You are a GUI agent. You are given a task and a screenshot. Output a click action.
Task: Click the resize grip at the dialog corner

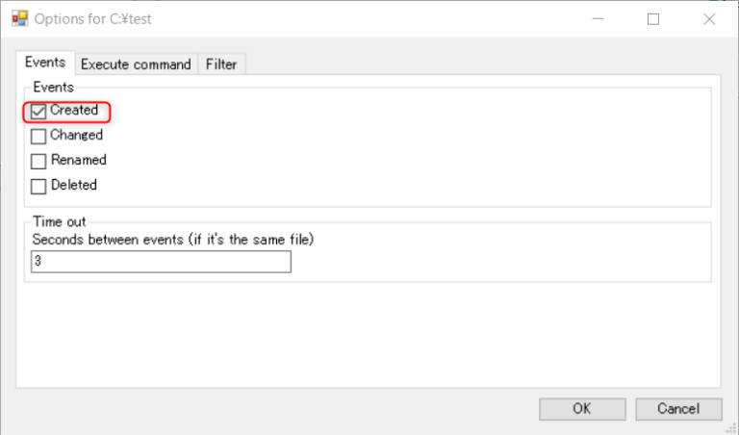[732, 428]
